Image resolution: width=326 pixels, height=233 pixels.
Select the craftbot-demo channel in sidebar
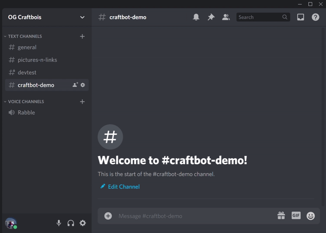pyautogui.click(x=47, y=85)
